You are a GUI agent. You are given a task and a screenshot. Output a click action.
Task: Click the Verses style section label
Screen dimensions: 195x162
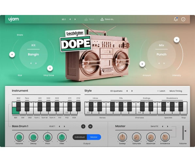[103, 118]
